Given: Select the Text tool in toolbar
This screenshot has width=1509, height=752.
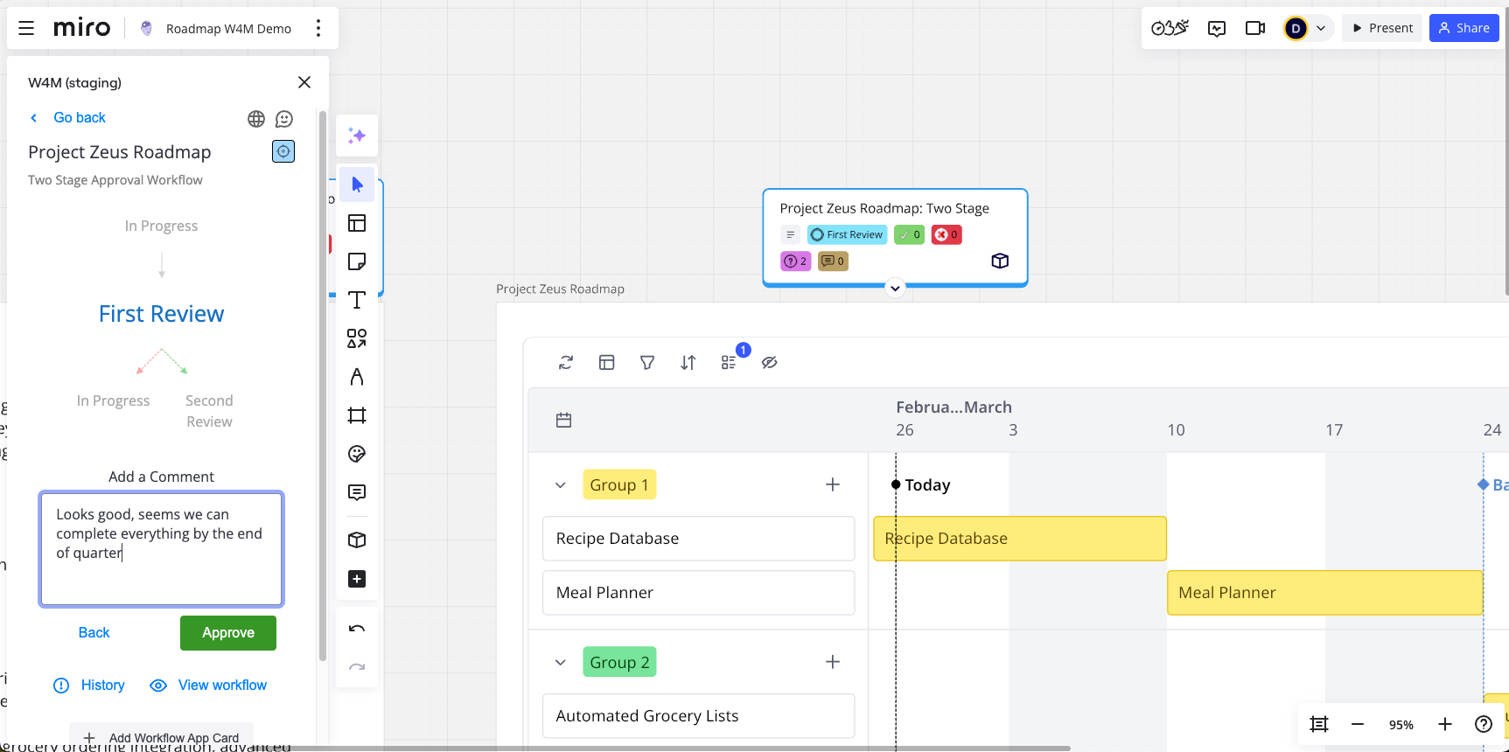Looking at the screenshot, I should [x=357, y=300].
